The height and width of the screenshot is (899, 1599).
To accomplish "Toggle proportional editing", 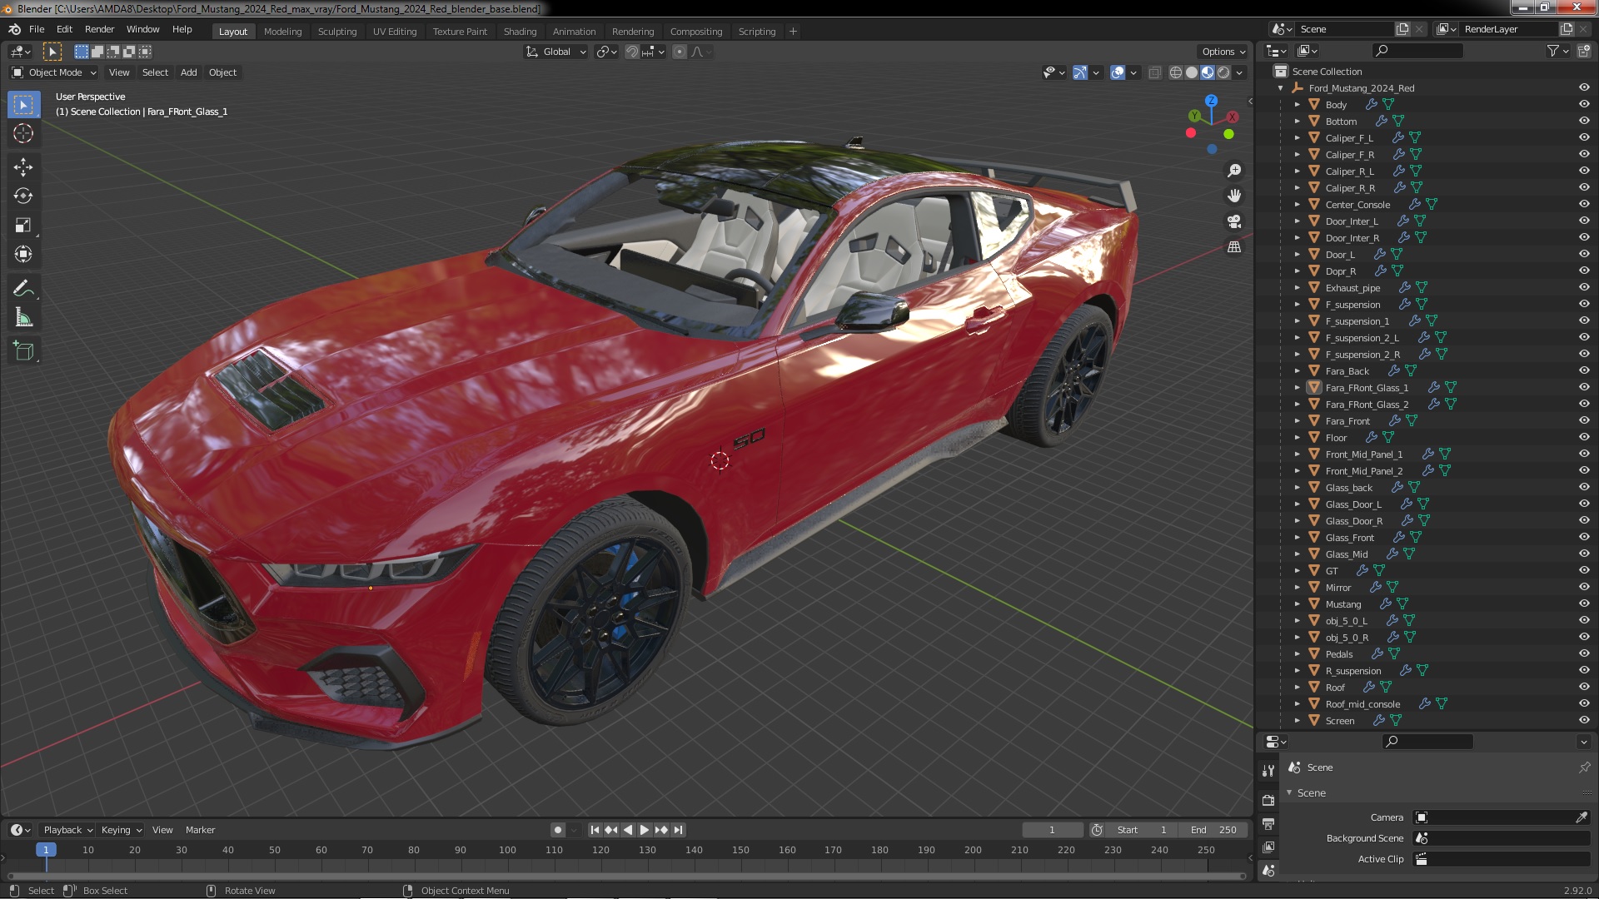I will (x=680, y=52).
